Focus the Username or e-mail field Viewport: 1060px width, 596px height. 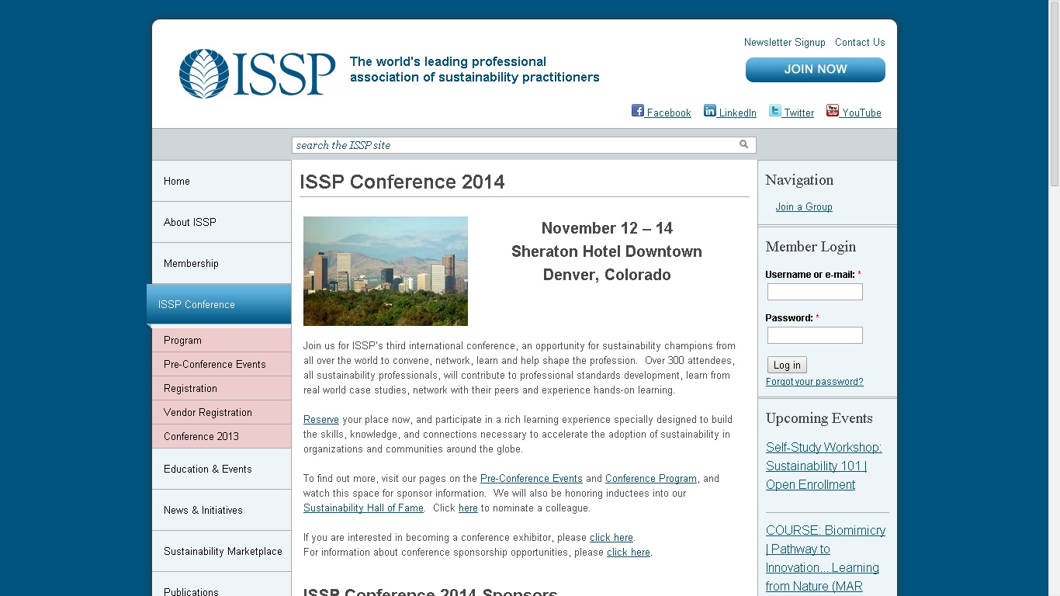tap(815, 292)
